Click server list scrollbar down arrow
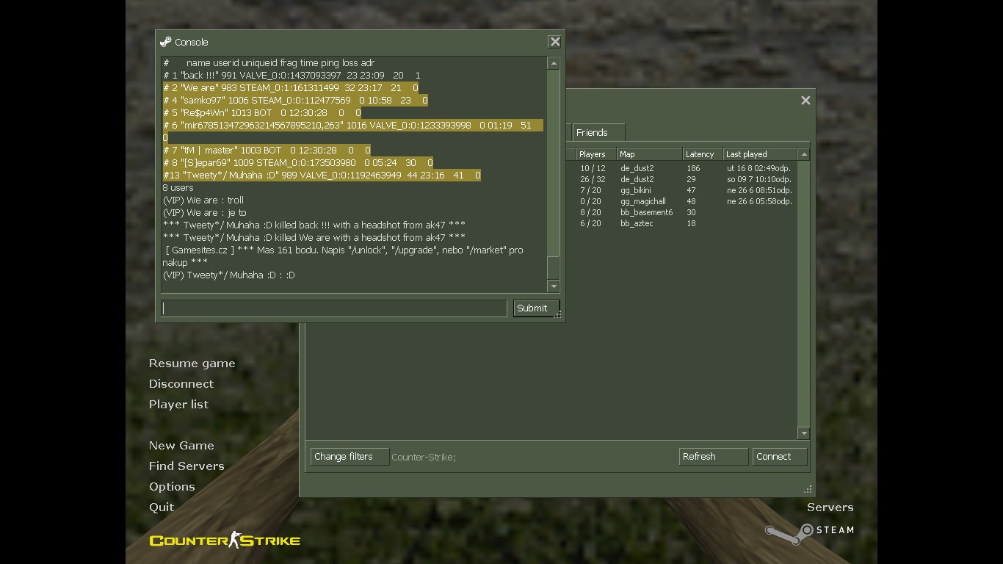The image size is (1003, 564). point(804,433)
